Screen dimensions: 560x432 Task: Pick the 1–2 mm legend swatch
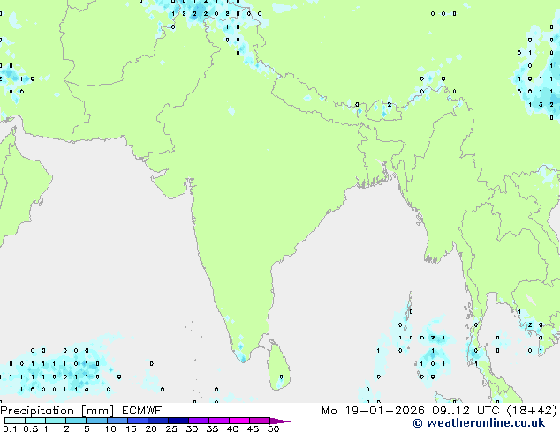pyautogui.click(x=56, y=421)
